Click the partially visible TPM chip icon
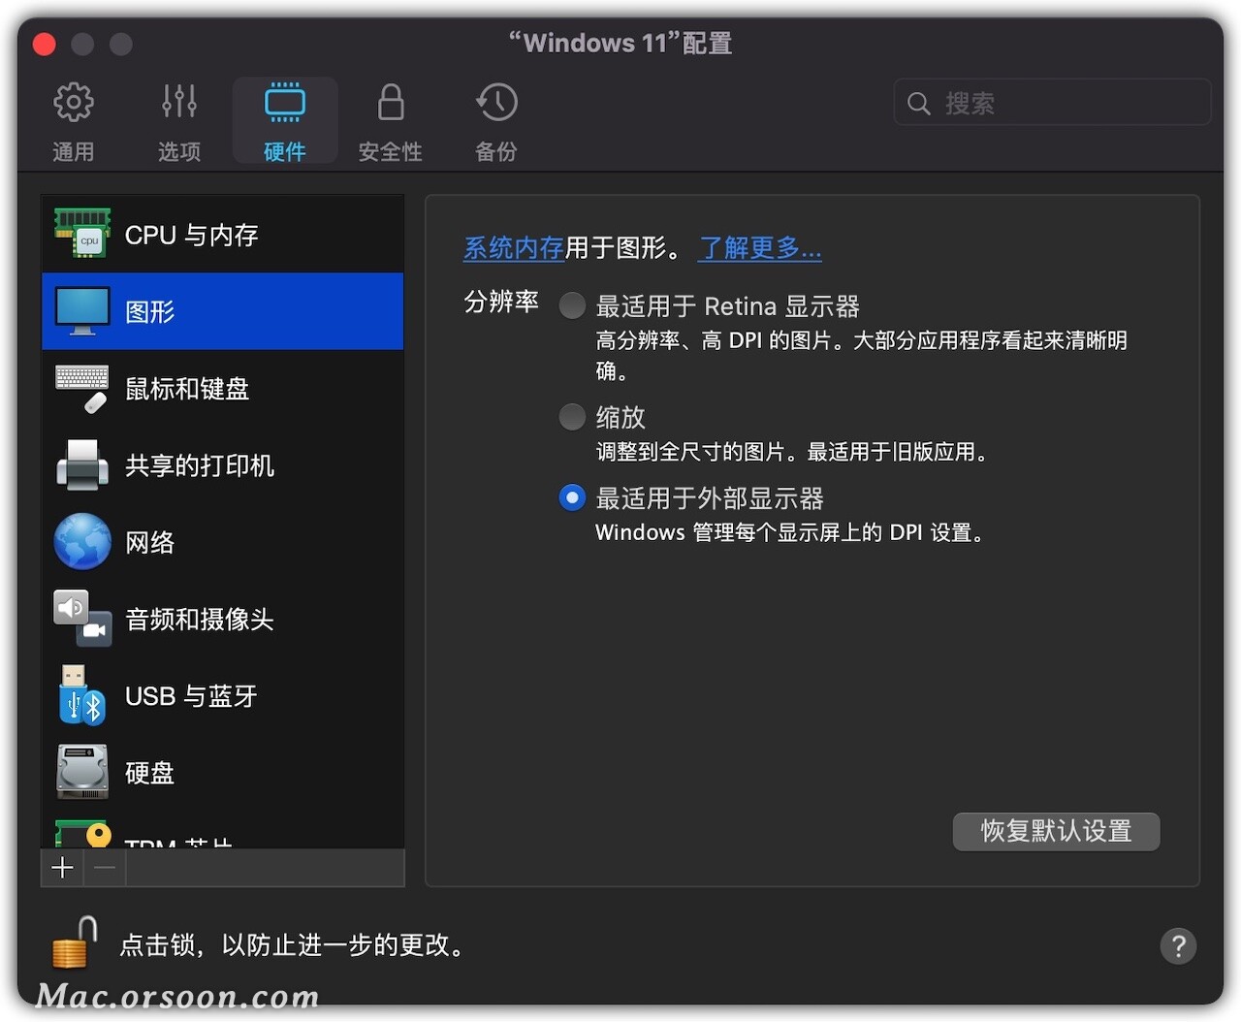The image size is (1241, 1022). 82,834
